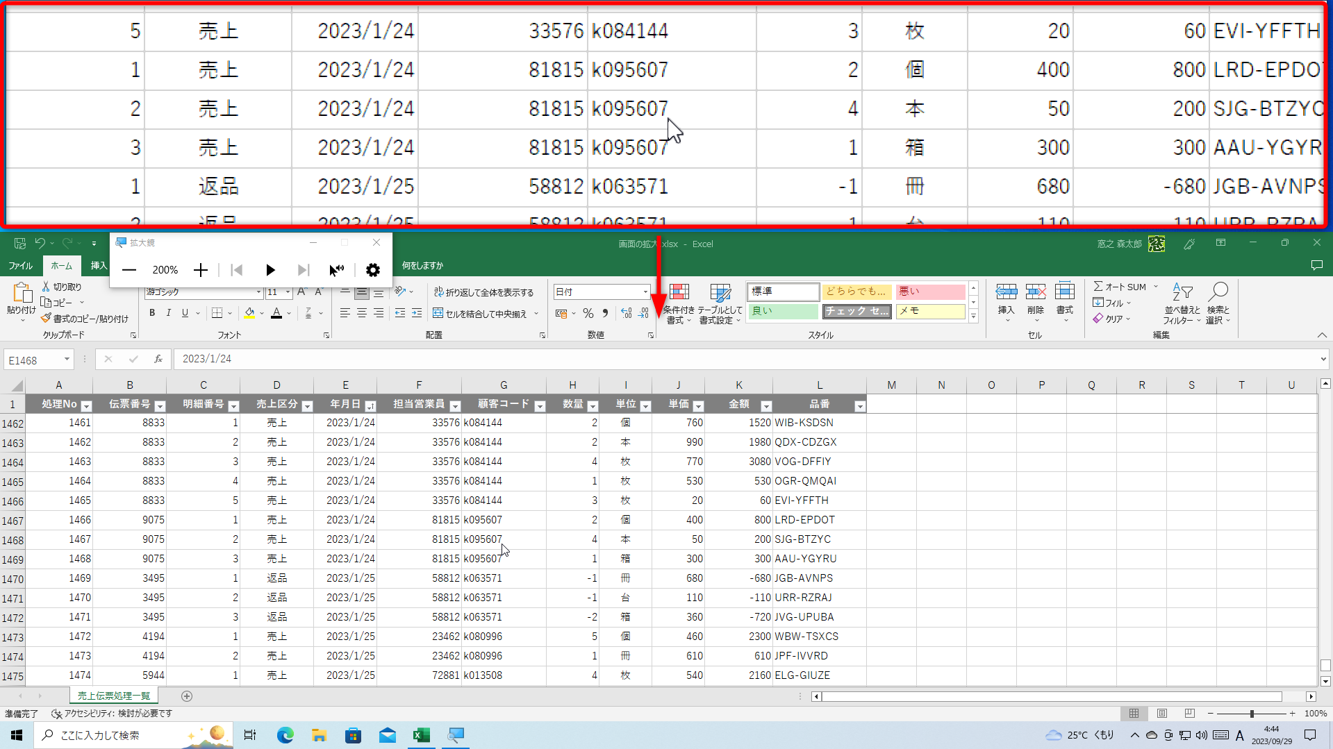
Task: Open 検索と選択 find and select
Action: pos(1218,303)
